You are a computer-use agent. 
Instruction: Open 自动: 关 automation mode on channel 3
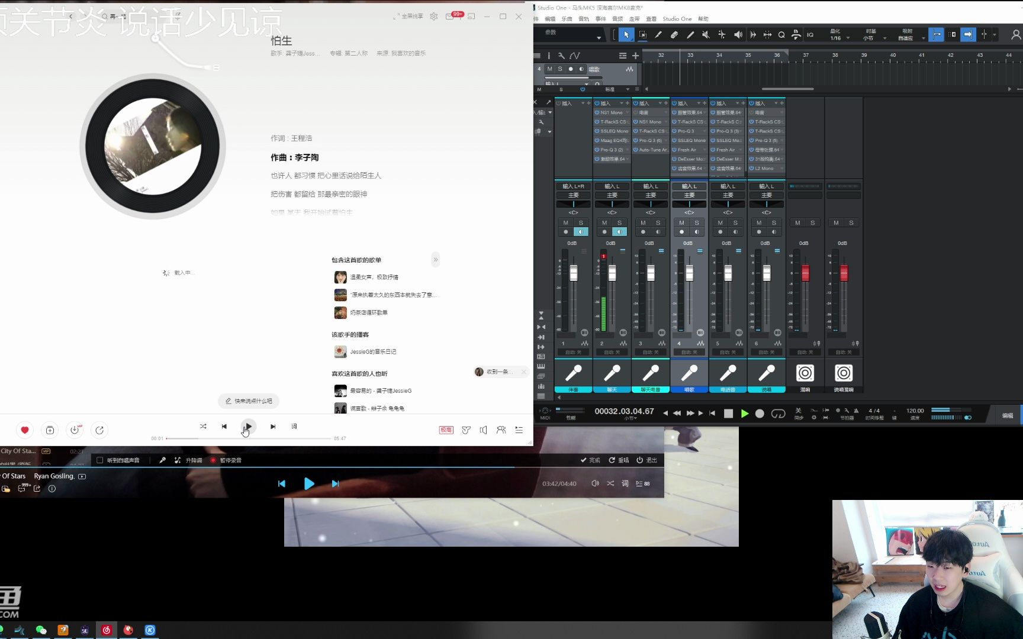pos(651,353)
